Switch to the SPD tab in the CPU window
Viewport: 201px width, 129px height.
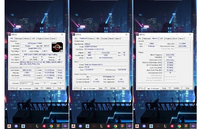[34, 38]
